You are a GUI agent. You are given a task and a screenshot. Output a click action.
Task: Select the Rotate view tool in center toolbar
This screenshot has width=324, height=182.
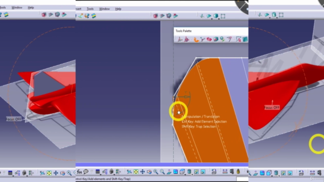click(x=149, y=172)
